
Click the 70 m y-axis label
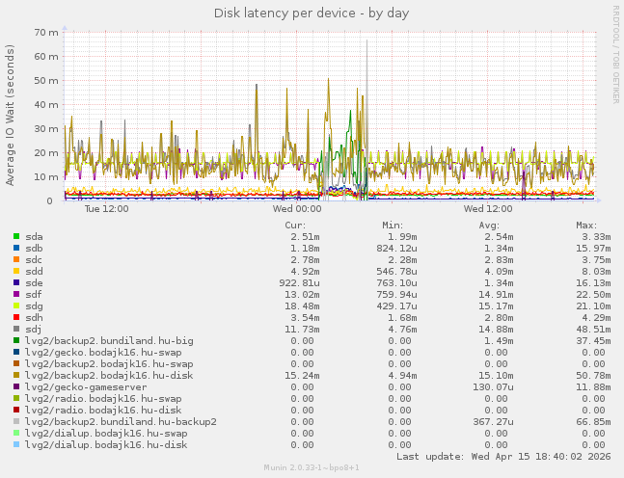click(x=46, y=32)
